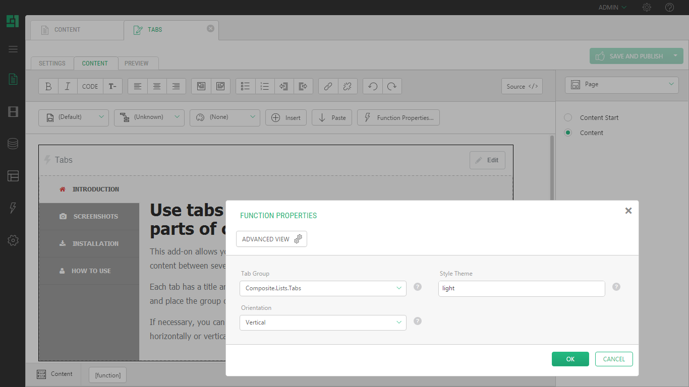Viewport: 689px width, 387px height.
Task: Insert a bulleted list
Action: [246, 86]
